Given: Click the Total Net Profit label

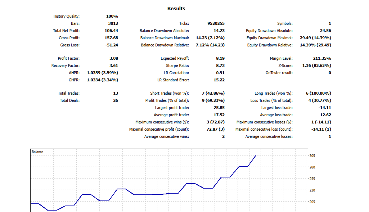Looking at the screenshot, I should coord(66,31).
